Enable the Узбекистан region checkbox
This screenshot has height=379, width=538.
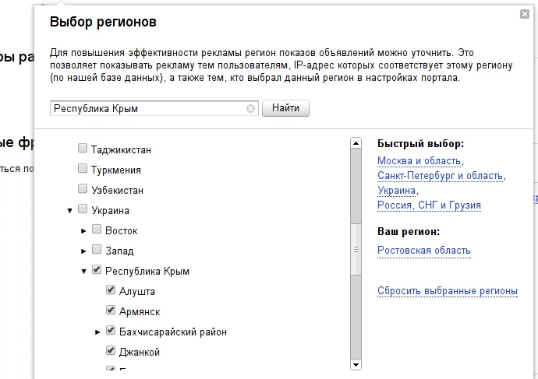[83, 189]
